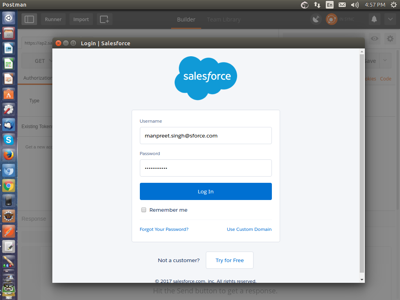Launch Firefox from dock
400x300 pixels.
[x=9, y=155]
